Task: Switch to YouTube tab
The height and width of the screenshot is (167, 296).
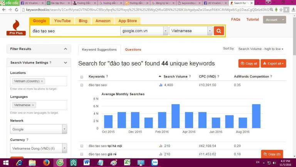Action: coord(62,21)
